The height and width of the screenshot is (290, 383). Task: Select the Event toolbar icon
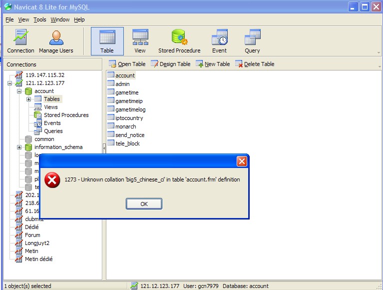(219, 41)
